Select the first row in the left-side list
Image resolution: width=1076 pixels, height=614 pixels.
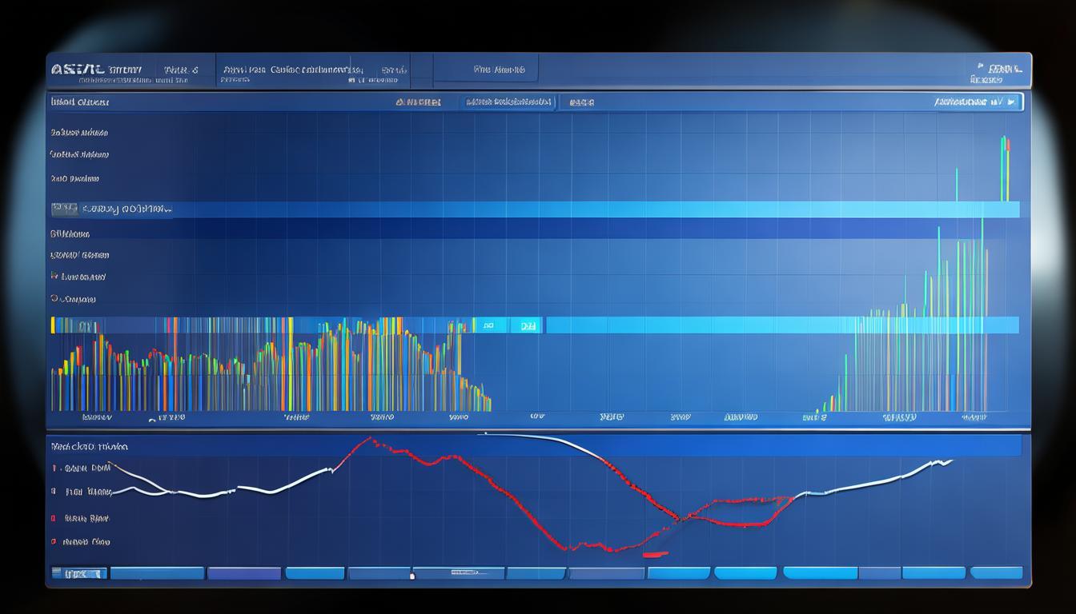point(79,133)
